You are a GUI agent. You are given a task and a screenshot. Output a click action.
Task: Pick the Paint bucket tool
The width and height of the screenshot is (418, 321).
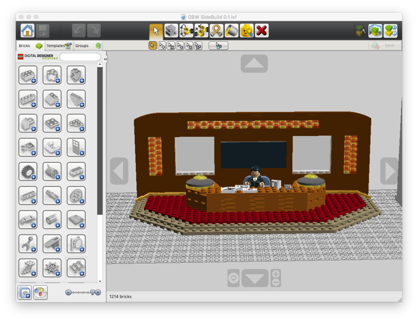pyautogui.click(x=231, y=31)
